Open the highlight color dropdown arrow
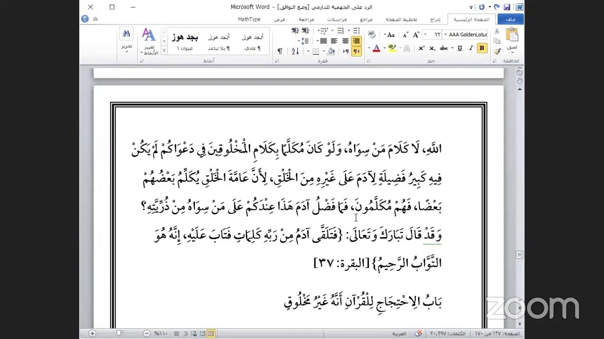This screenshot has height=339, width=604. [385, 48]
